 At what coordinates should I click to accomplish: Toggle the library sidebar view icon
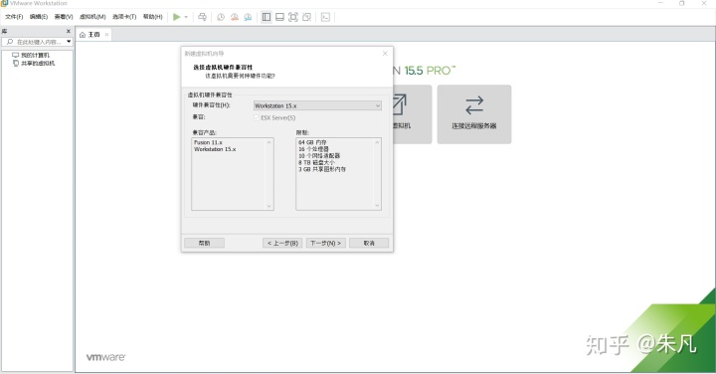click(267, 17)
